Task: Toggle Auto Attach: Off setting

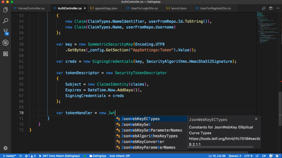Action: [x=119, y=156]
